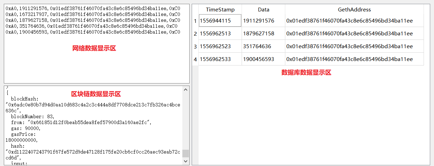Viewport: 434px width, 166px height.
Task: Select table row number 4 header
Action: tap(195, 59)
